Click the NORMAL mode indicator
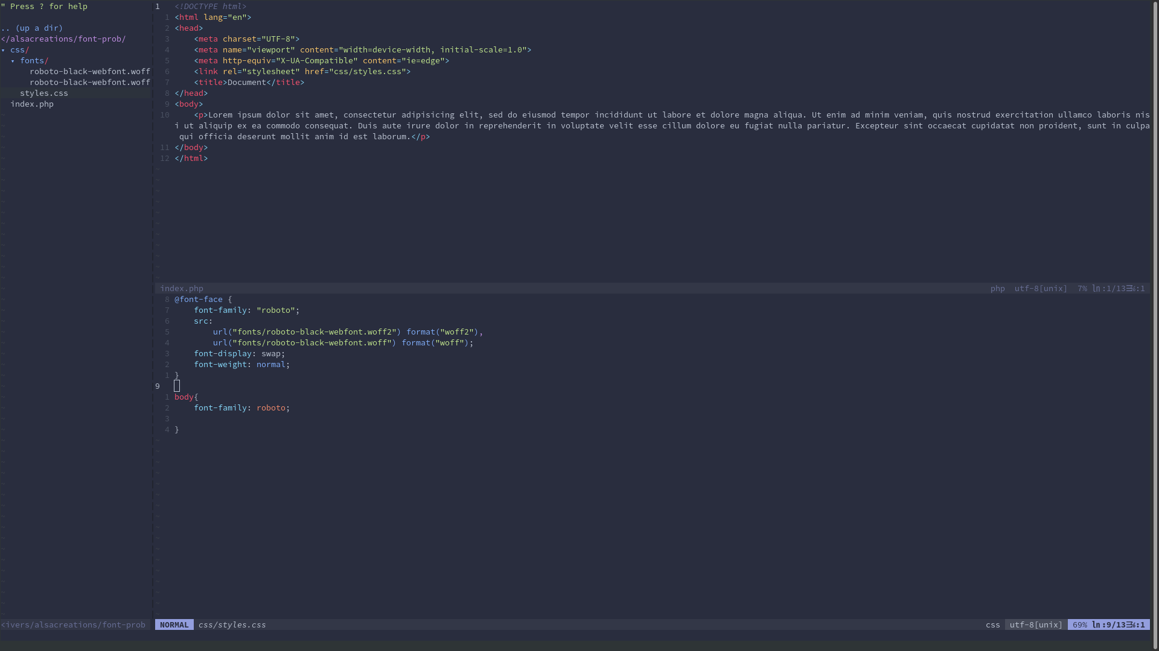Image resolution: width=1159 pixels, height=651 pixels. 174,625
